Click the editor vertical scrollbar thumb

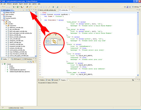coord(138,24)
